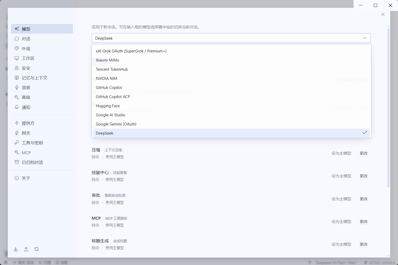Click the settings panel vertical scrollbar

coord(388,107)
